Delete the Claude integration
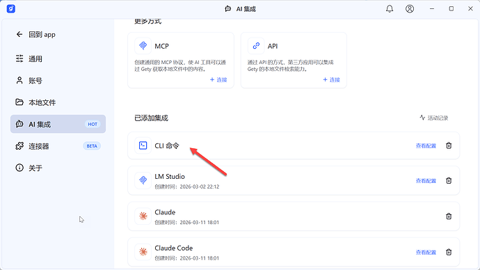 [449, 216]
